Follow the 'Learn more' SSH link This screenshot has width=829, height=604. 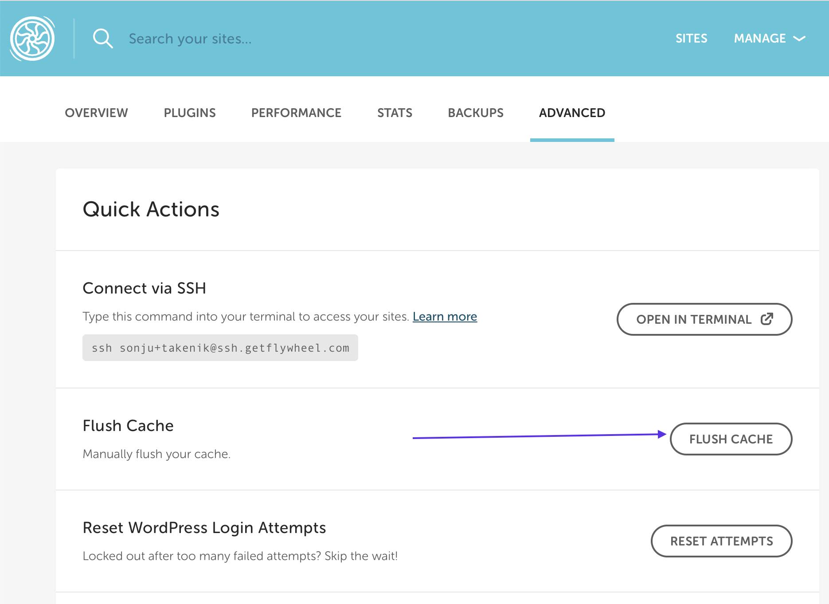pyautogui.click(x=445, y=317)
